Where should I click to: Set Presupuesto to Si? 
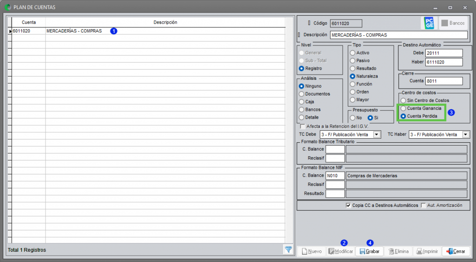[x=370, y=118]
